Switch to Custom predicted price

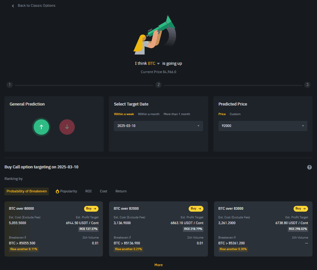coord(235,114)
